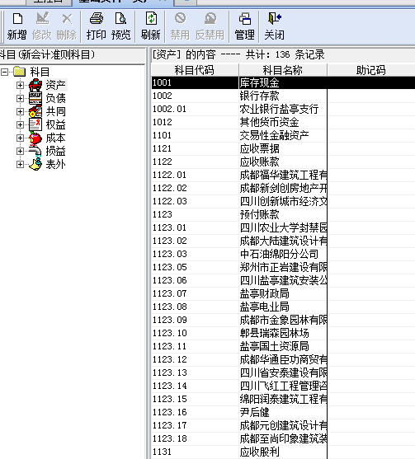Select the 科目 root folder icon
This screenshot has height=459, width=415.
point(20,72)
